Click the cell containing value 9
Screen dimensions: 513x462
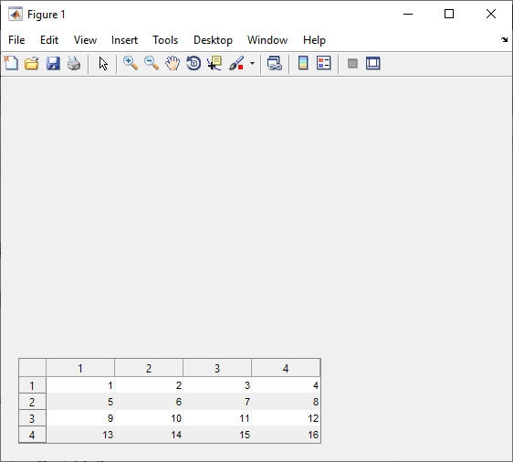(x=80, y=418)
